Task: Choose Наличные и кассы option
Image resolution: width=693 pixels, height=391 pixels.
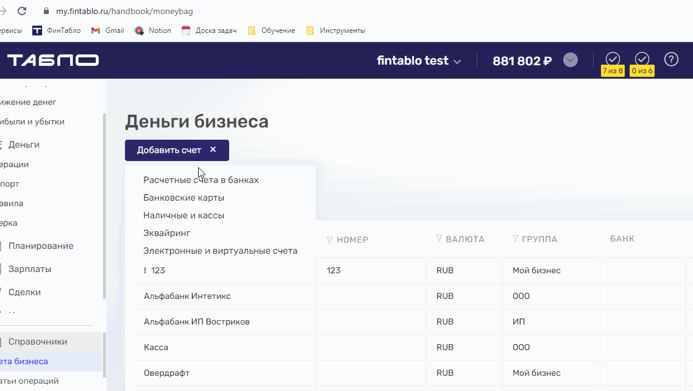Action: (184, 215)
